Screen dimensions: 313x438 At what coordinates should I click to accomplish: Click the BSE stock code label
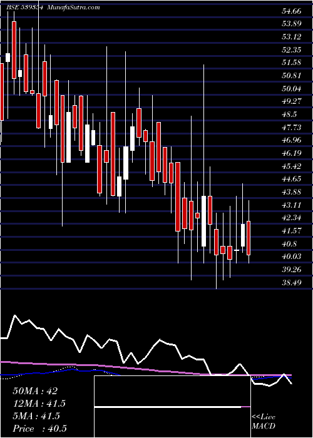click(24, 8)
